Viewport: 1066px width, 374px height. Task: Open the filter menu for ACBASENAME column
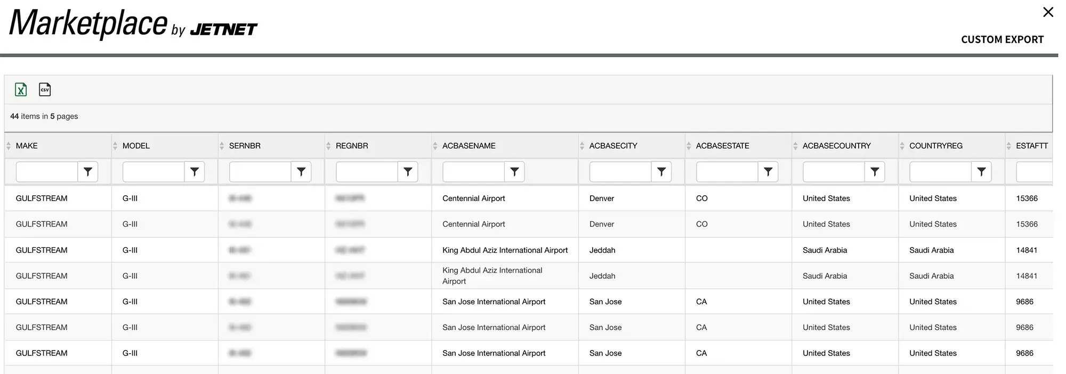coord(514,172)
